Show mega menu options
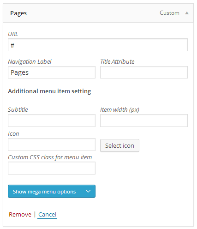This screenshot has width=197, height=229. click(52, 191)
